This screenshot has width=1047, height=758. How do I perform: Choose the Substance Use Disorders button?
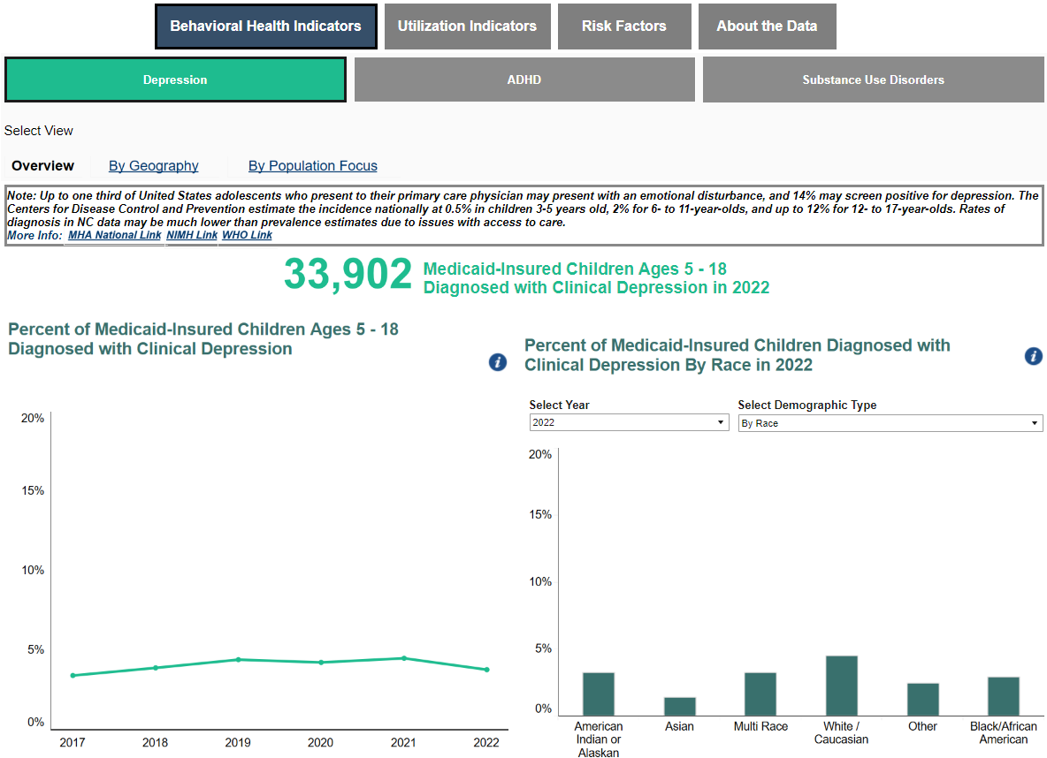[873, 80]
